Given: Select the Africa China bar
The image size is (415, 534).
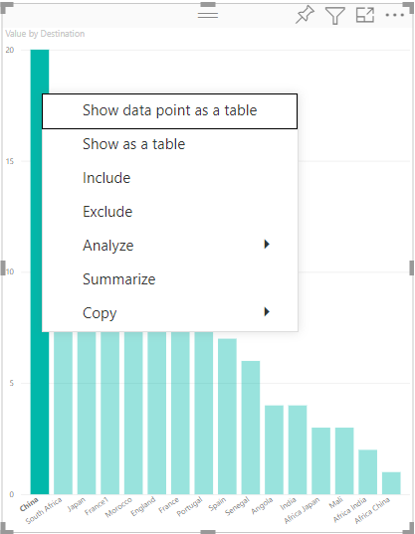Looking at the screenshot, I should (391, 483).
